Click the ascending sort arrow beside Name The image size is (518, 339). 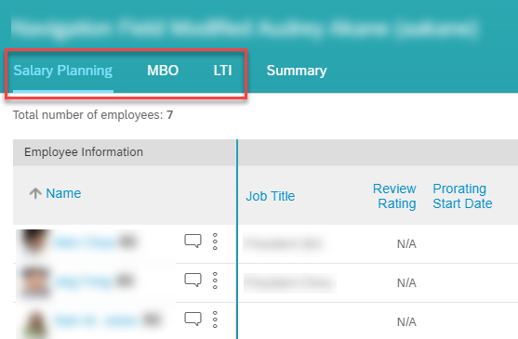click(35, 193)
